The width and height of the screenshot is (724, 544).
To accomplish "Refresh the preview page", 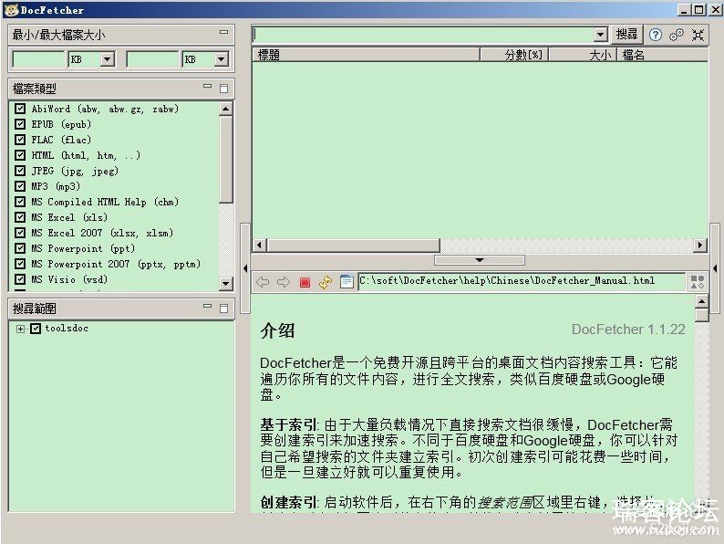I will pos(326,282).
